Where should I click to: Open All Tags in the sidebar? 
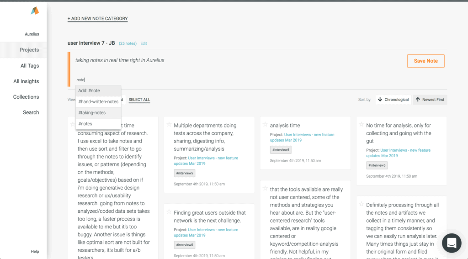click(30, 66)
